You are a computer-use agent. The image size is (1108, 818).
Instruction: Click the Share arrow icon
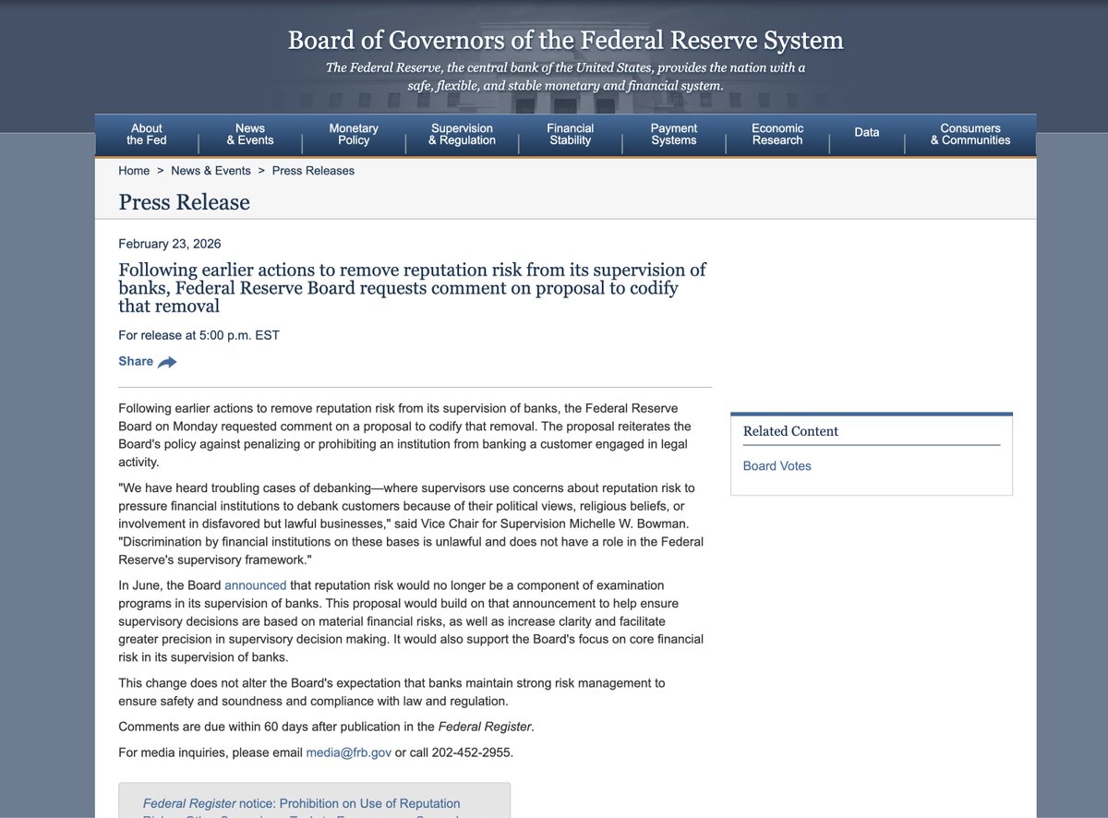tap(167, 362)
